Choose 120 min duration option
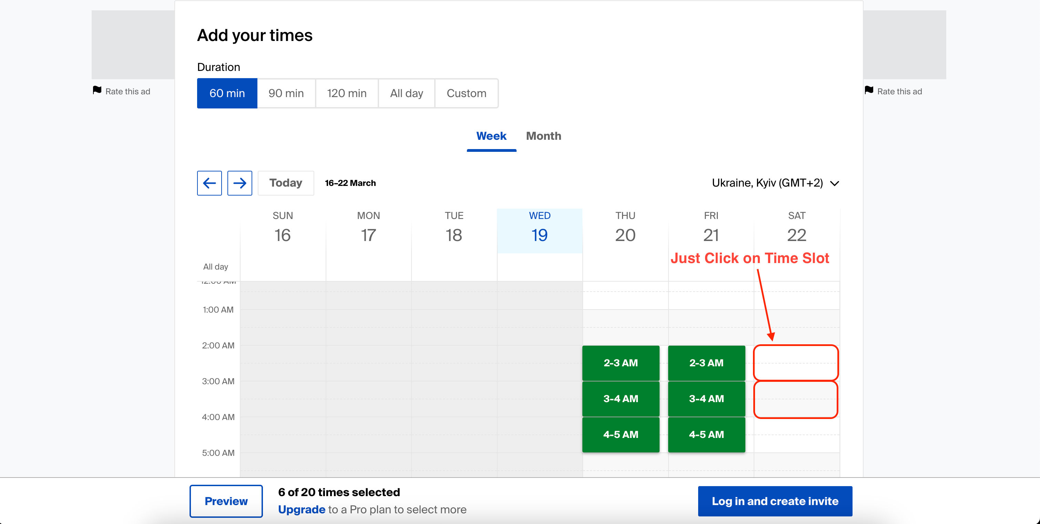The width and height of the screenshot is (1040, 524). 346,93
